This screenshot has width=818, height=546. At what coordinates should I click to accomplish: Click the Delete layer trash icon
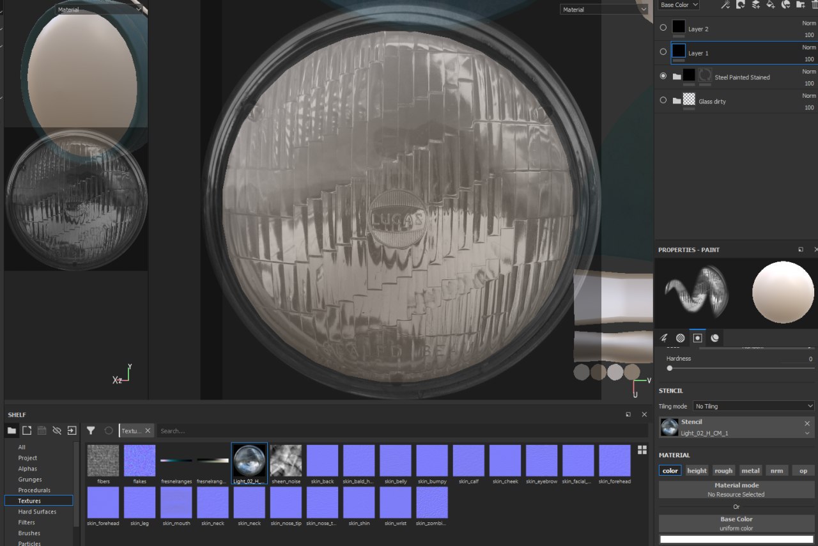click(x=814, y=4)
